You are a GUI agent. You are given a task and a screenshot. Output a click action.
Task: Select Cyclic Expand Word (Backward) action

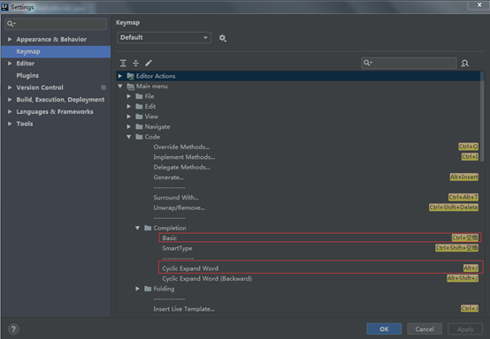click(x=207, y=278)
